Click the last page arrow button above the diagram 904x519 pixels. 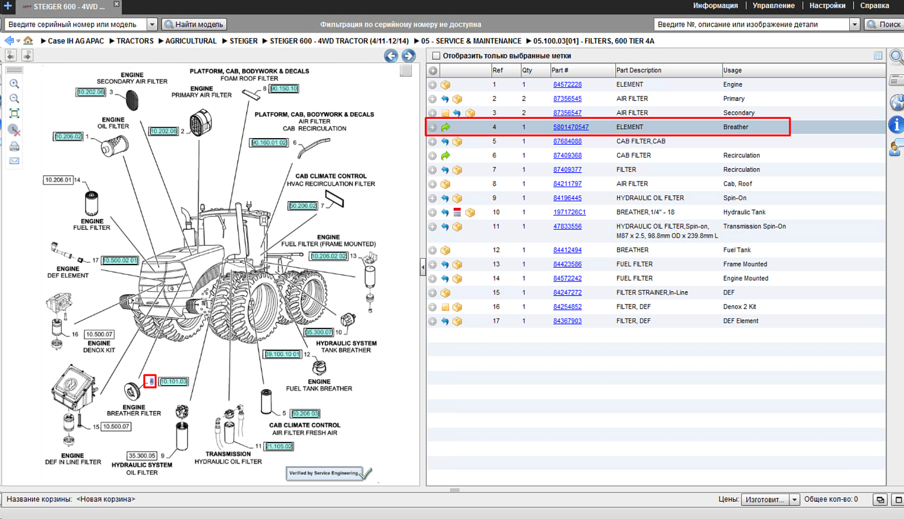tap(27, 55)
